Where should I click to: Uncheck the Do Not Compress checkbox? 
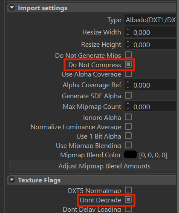coord(128,64)
